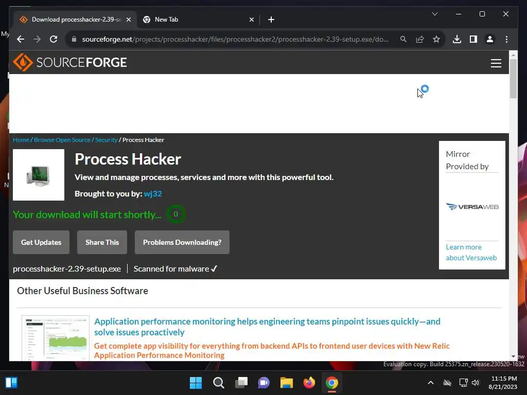Bookmark this page with the star
Viewport: 527px width, 395px height.
coord(436,39)
